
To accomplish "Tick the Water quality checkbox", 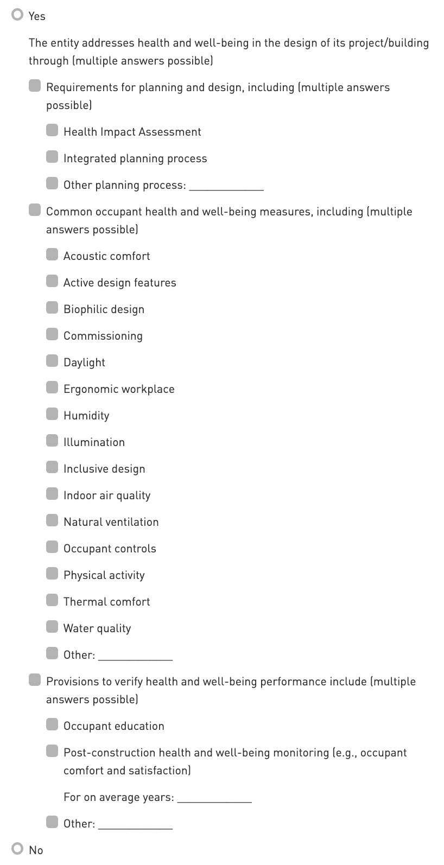I will click(52, 627).
